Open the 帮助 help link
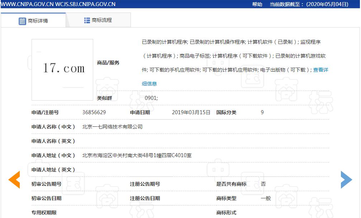 (x=257, y=4)
